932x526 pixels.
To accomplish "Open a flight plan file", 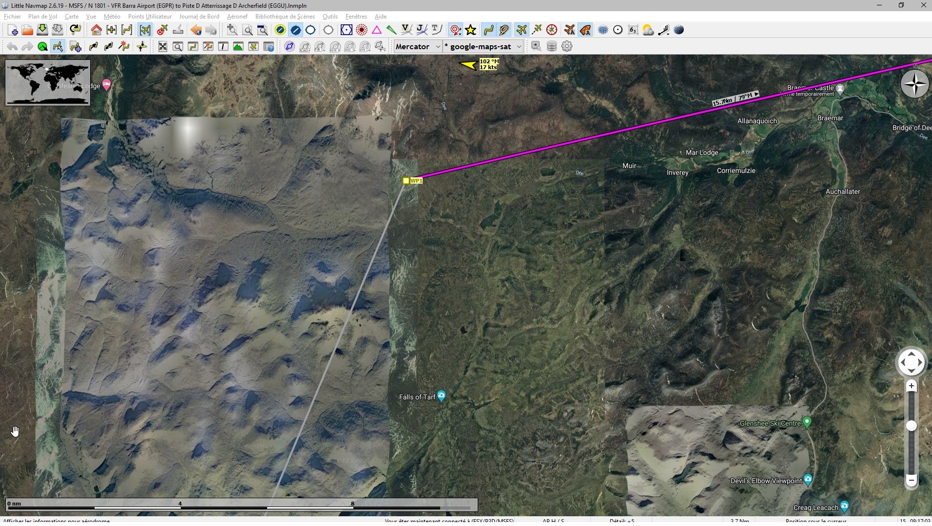I will coord(27,30).
